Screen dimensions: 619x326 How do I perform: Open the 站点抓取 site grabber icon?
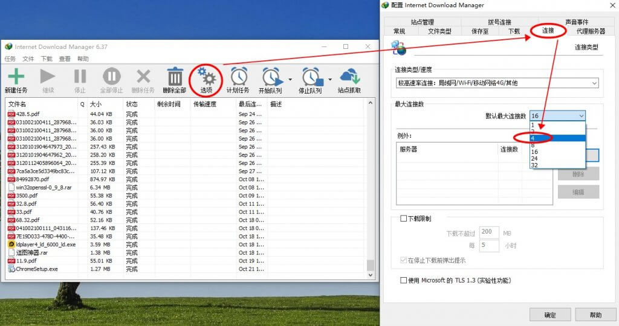[x=349, y=77]
